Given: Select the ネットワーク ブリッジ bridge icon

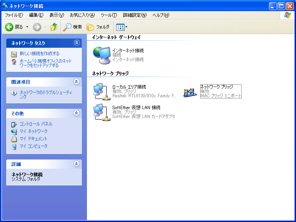Looking at the screenshot, I should click(x=190, y=92).
